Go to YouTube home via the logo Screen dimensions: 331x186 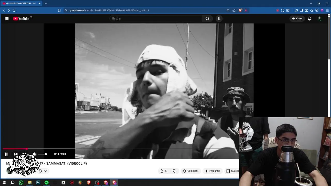pyautogui.click(x=21, y=19)
